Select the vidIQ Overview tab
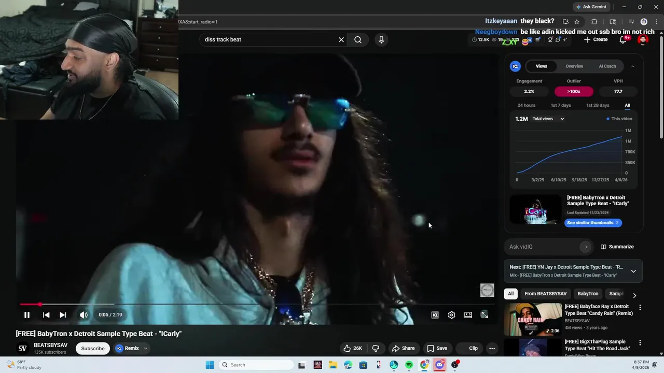The width and height of the screenshot is (664, 373). tap(574, 66)
